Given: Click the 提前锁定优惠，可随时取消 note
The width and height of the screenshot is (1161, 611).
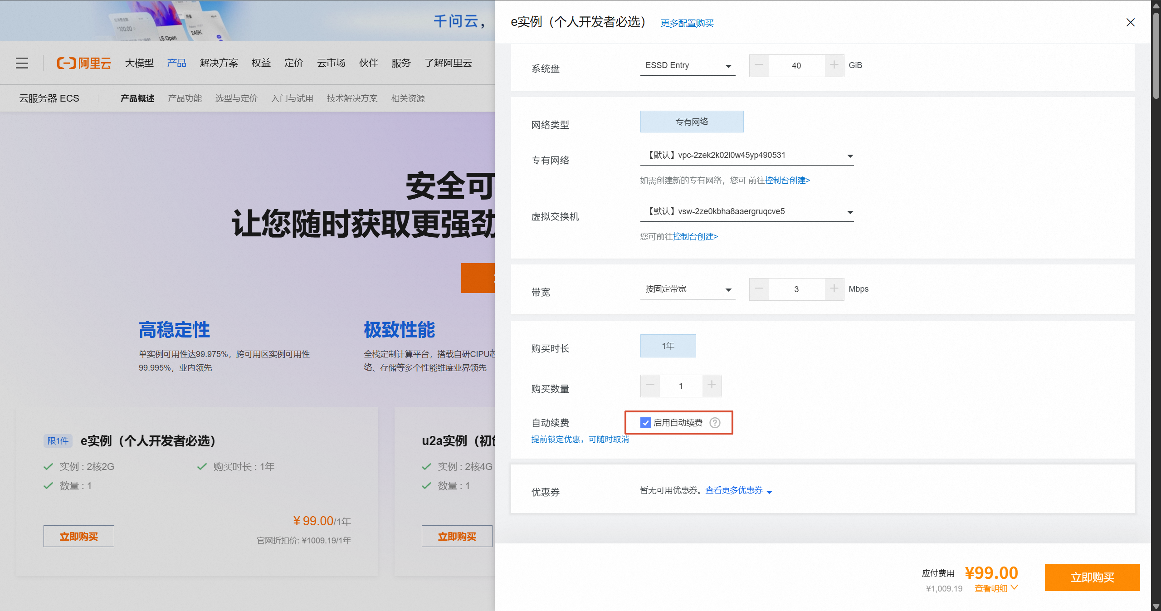Looking at the screenshot, I should click(580, 439).
